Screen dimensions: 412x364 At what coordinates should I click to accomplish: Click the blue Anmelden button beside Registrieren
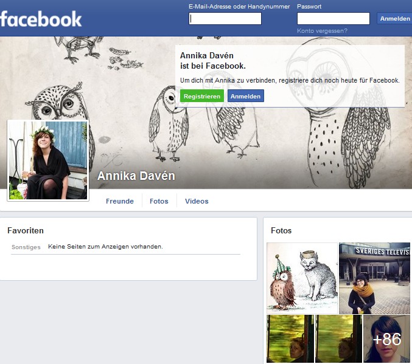pos(245,96)
